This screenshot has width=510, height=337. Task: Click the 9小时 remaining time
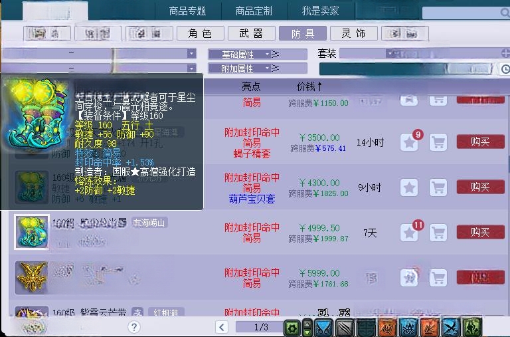coord(369,187)
